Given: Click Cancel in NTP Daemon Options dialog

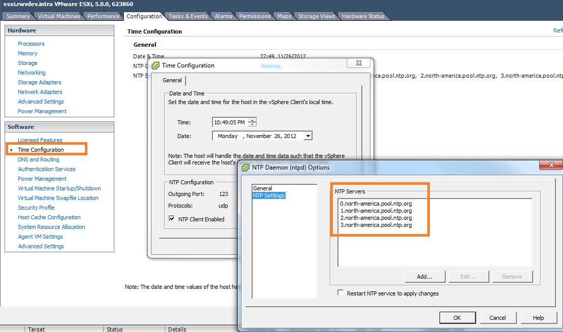Looking at the screenshot, I should [497, 318].
